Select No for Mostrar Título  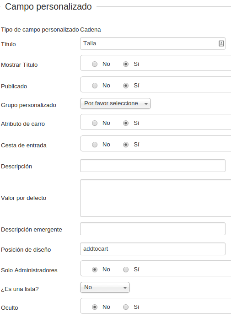95,64
